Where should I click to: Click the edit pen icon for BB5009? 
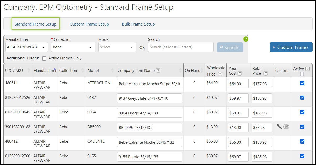[x=279, y=127]
